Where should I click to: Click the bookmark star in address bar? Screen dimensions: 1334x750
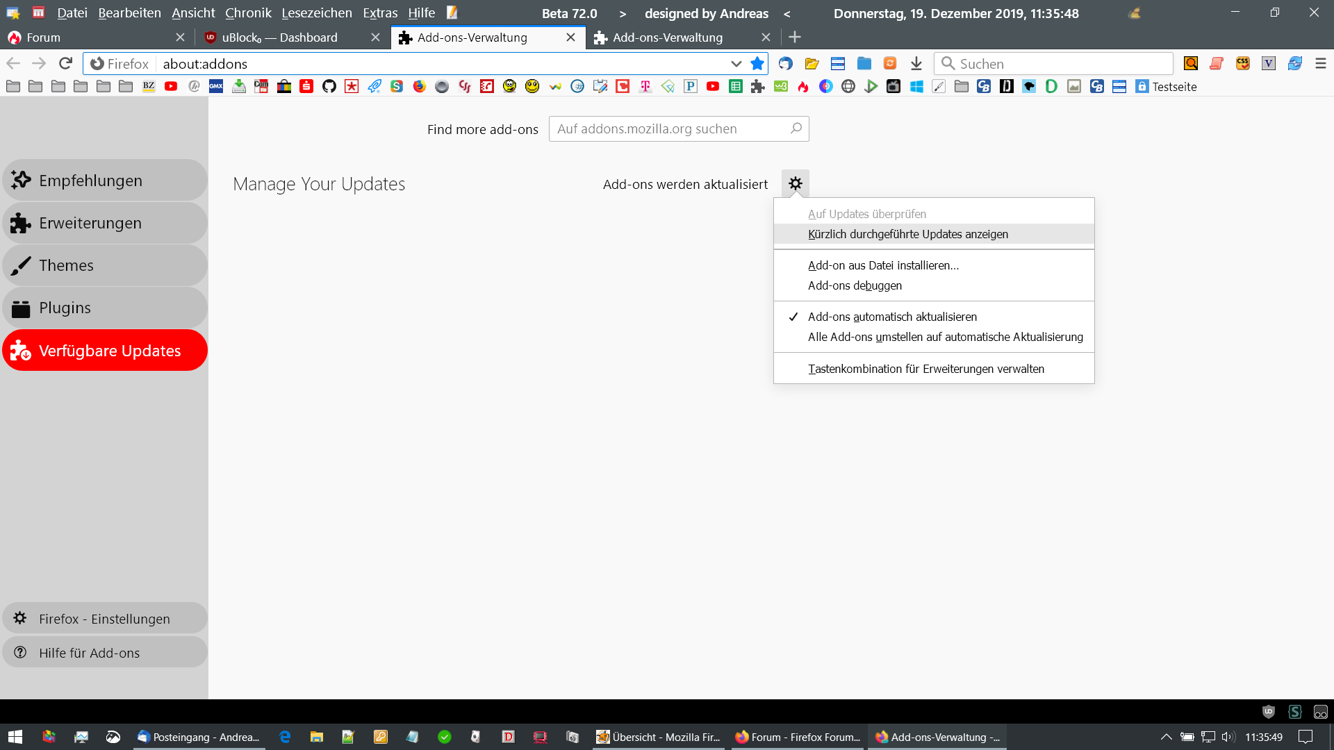click(x=757, y=64)
